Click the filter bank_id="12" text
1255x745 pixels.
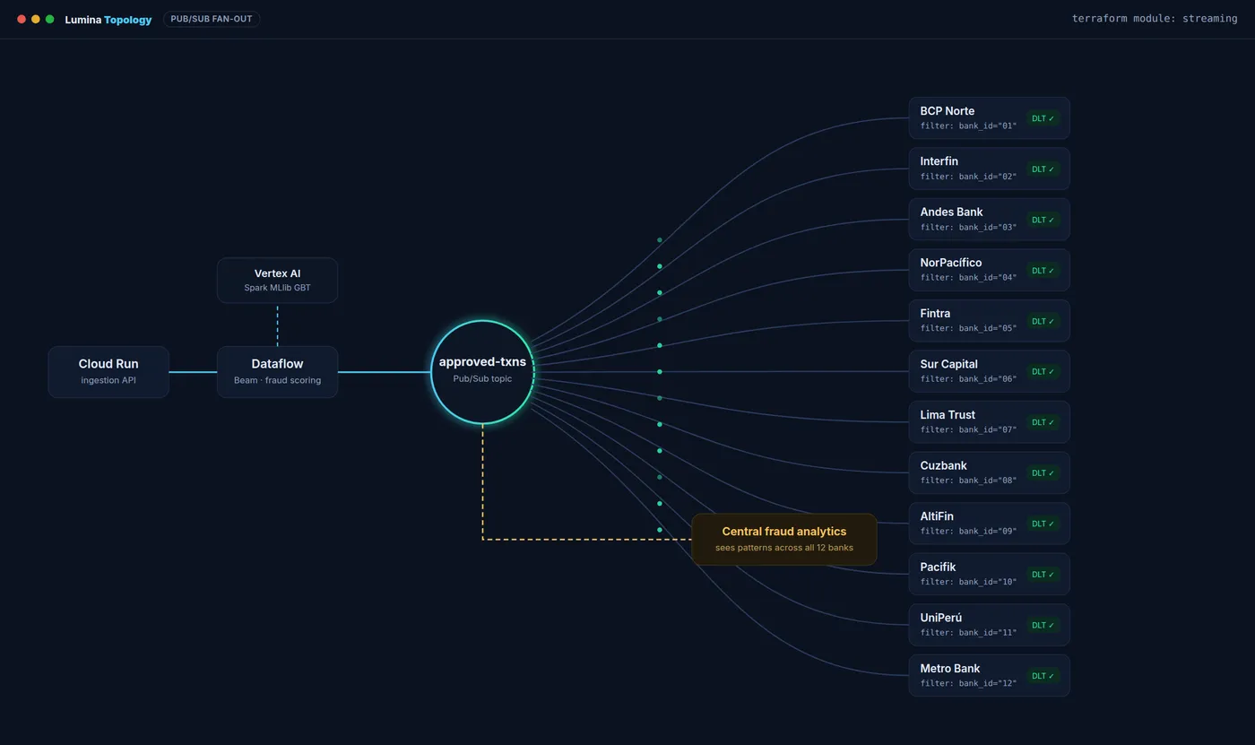[968, 683]
